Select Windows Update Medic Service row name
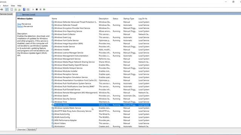Image resolution: width=241 pixels, height=135 pixels. (x=68, y=108)
